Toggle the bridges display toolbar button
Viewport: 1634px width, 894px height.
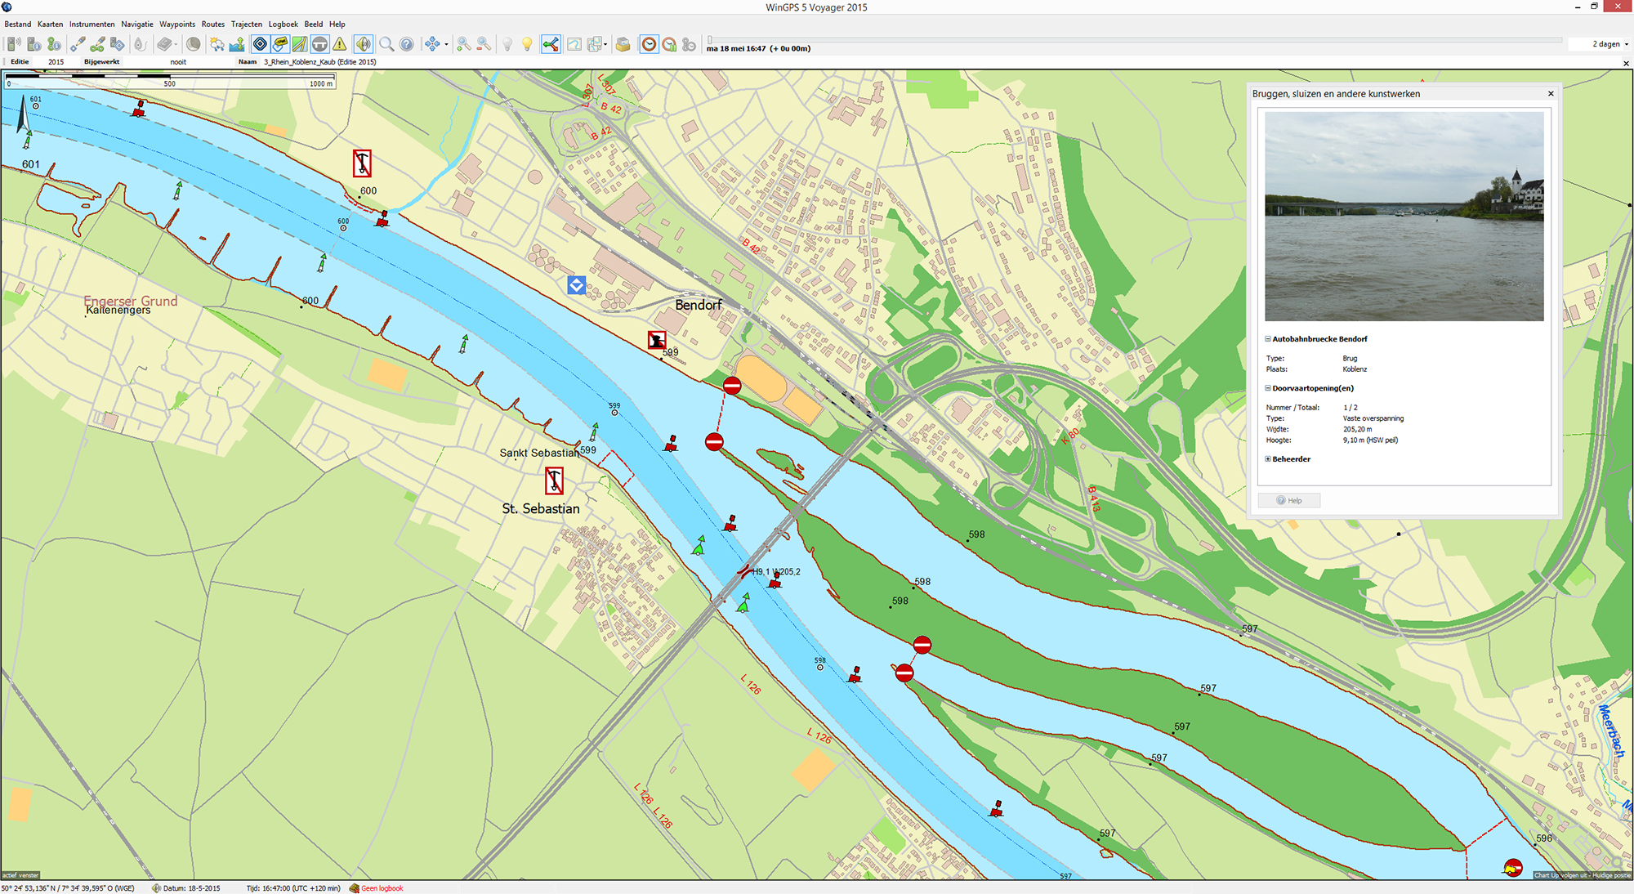(320, 44)
